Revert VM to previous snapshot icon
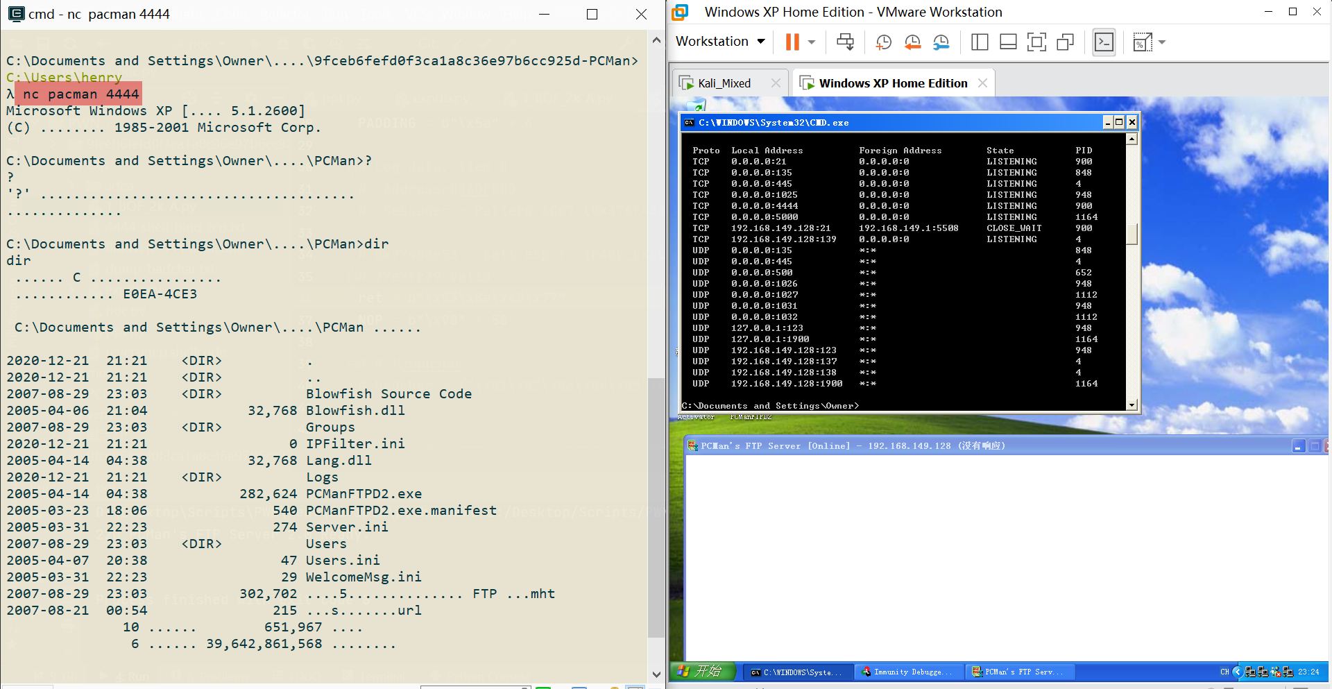The image size is (1332, 689). (x=912, y=42)
